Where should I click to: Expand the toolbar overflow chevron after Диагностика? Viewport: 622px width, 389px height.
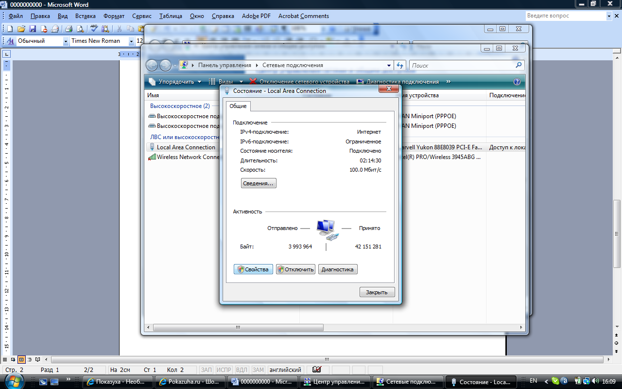(448, 82)
